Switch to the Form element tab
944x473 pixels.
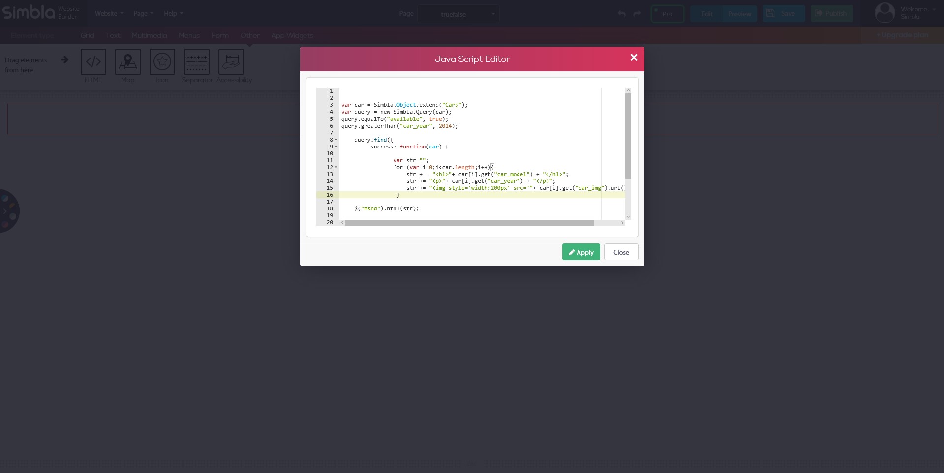[220, 35]
